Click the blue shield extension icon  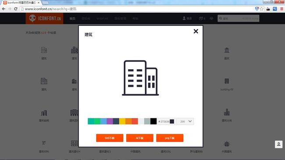pos(256,9)
